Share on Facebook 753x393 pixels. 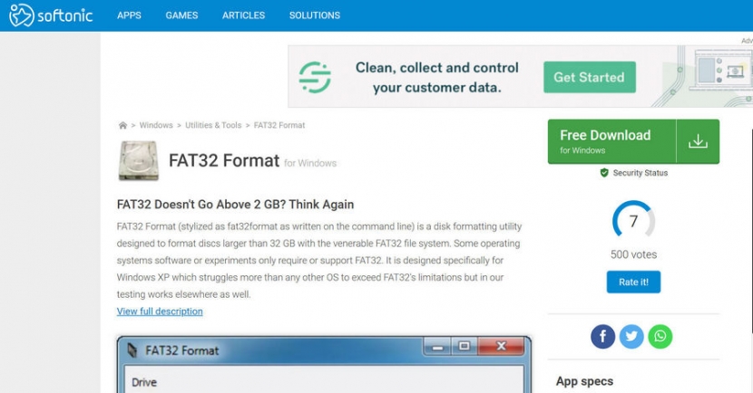point(602,337)
